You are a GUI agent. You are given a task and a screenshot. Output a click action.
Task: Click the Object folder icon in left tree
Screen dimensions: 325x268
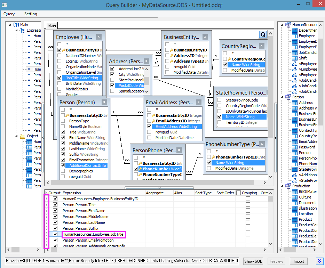pyautogui.click(x=22, y=136)
